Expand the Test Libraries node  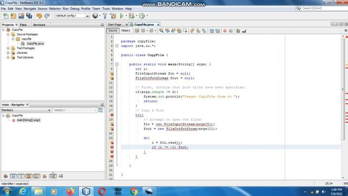tap(8, 57)
